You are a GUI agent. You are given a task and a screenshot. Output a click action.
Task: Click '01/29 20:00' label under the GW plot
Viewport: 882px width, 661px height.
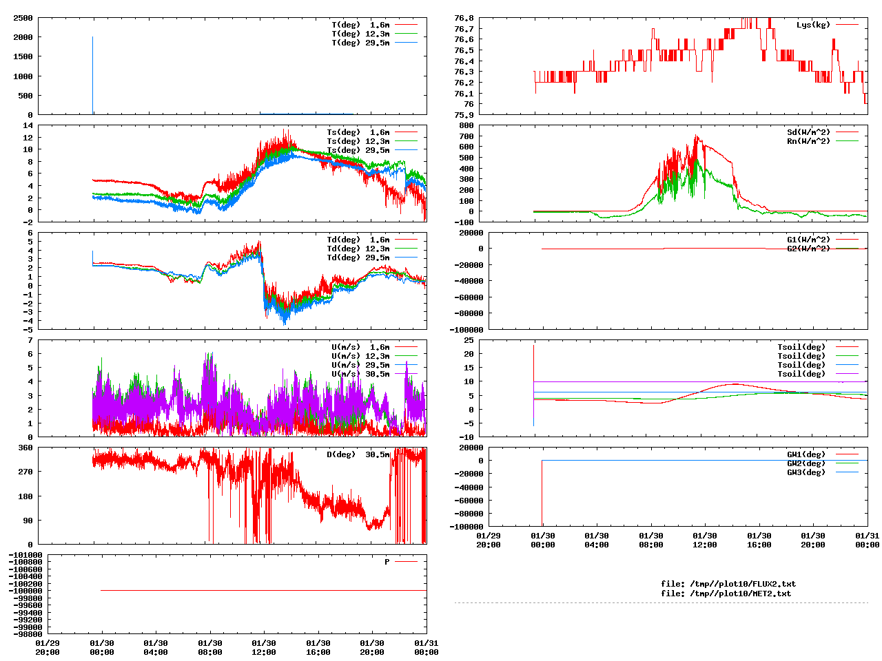[x=489, y=540]
